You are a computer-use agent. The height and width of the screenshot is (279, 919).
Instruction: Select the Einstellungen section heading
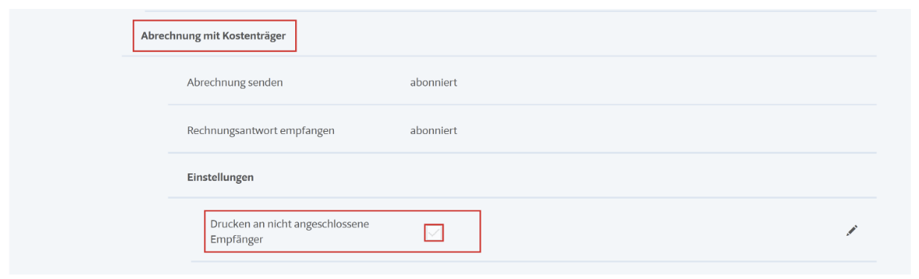tap(220, 177)
